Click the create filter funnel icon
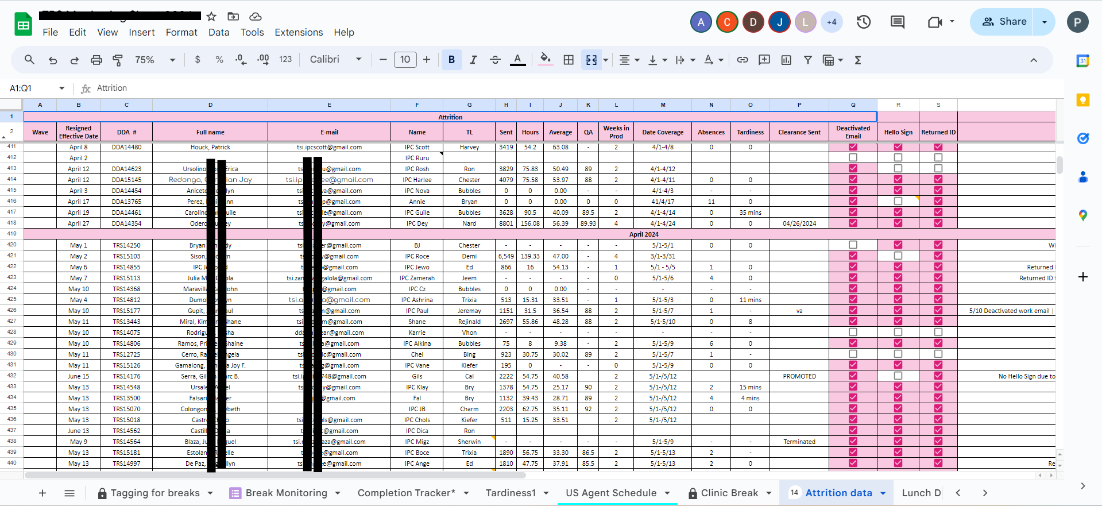Image resolution: width=1102 pixels, height=506 pixels. (x=807, y=60)
